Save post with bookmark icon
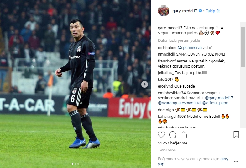246x168 pixels. click(236, 135)
